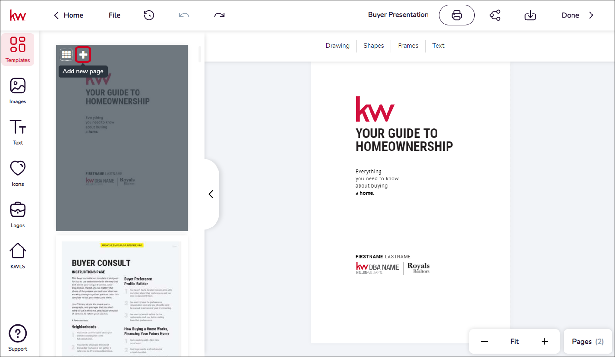Click Done to finish editing

pos(570,15)
